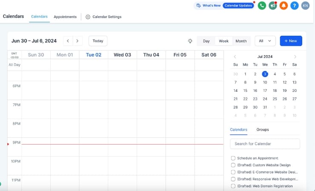Image resolution: width=315 pixels, height=191 pixels.
Task: Click the Fri 05 column header
Action: click(180, 55)
